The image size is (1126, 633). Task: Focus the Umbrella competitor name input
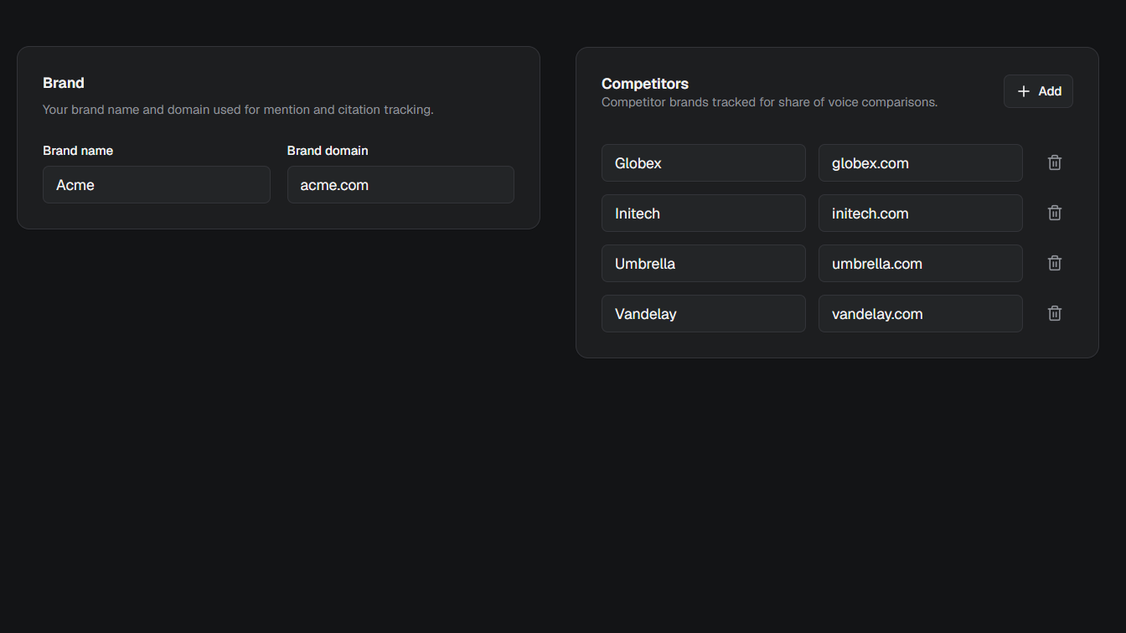703,264
